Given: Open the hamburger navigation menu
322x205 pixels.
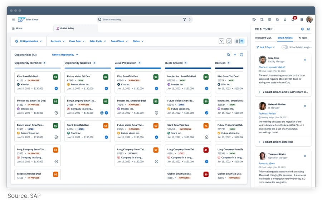Looking at the screenshot, I should (x=13, y=20).
